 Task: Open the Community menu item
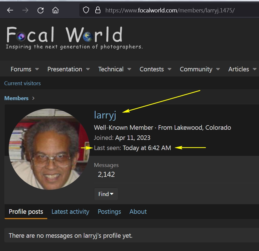[x=196, y=69]
